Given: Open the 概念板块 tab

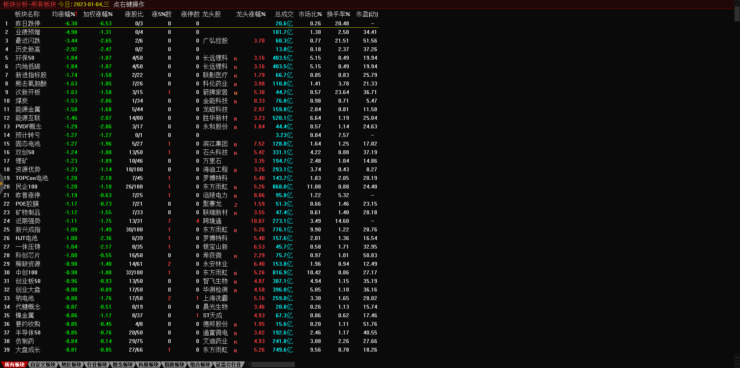Looking at the screenshot, I should pyautogui.click(x=123, y=364).
